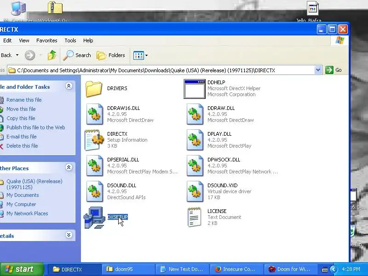The image size is (368, 276).
Task: Show hidden tray icons arrow
Action: click(333, 270)
